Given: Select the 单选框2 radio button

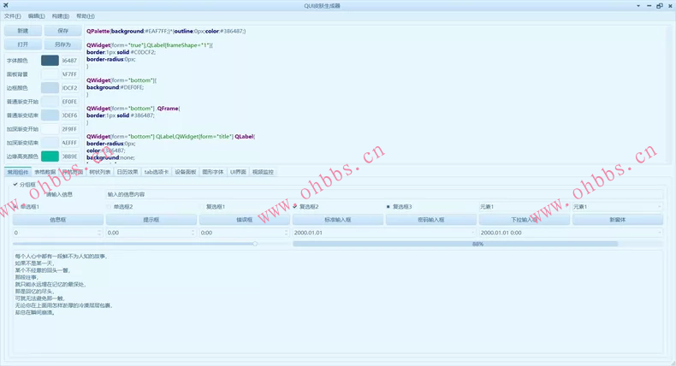Looking at the screenshot, I should [x=109, y=207].
